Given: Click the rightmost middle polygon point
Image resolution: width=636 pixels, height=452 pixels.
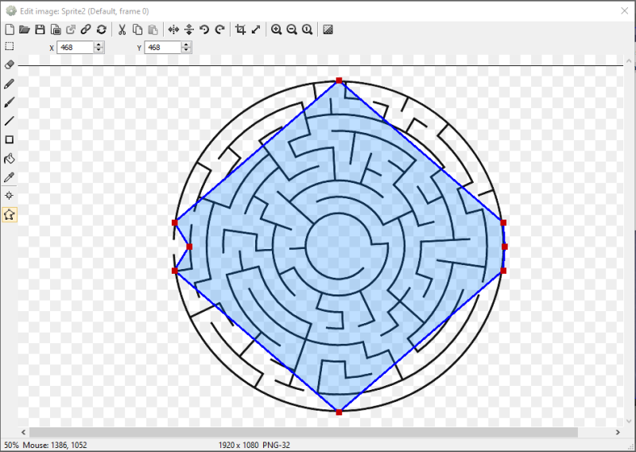Looking at the screenshot, I should tap(504, 247).
